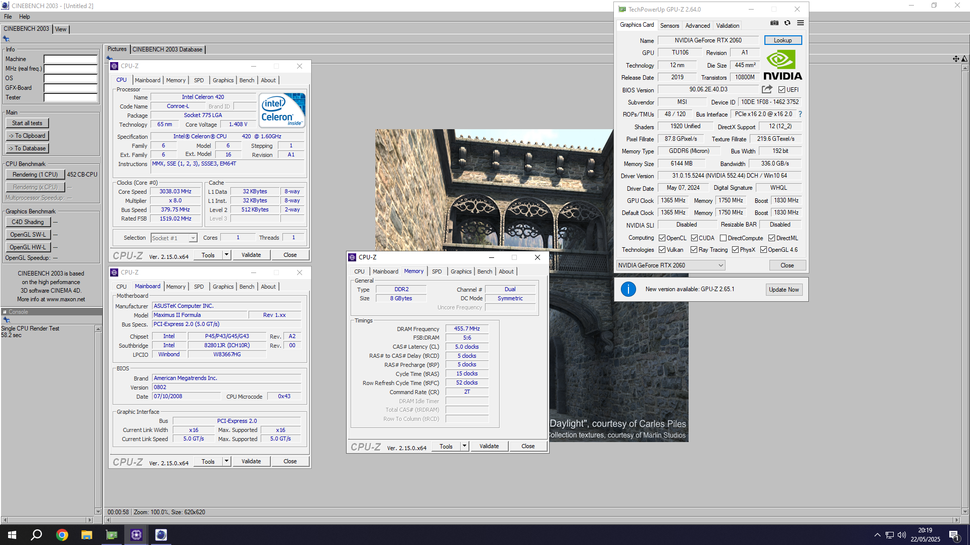Open network status in system tray
970x545 pixels.
[x=890, y=535]
